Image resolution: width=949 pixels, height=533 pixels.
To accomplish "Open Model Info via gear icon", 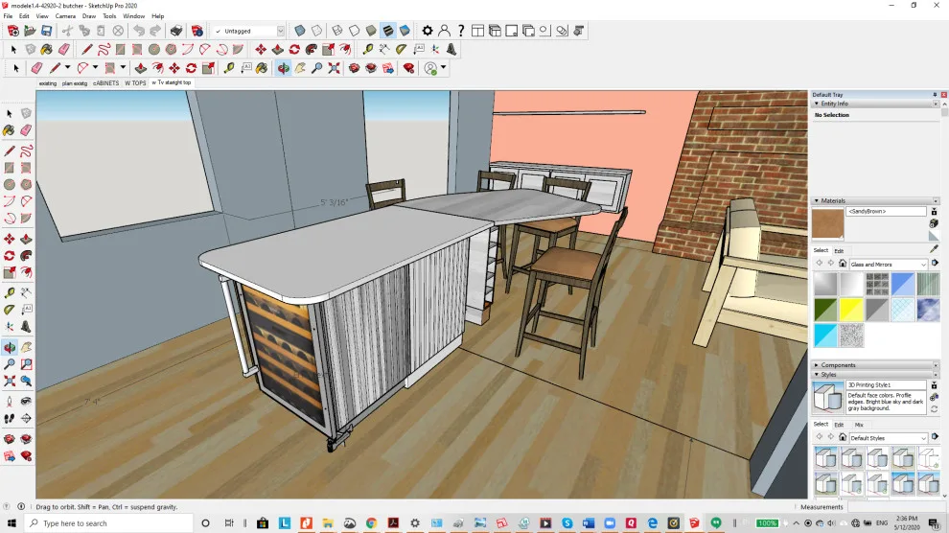I will [x=428, y=31].
